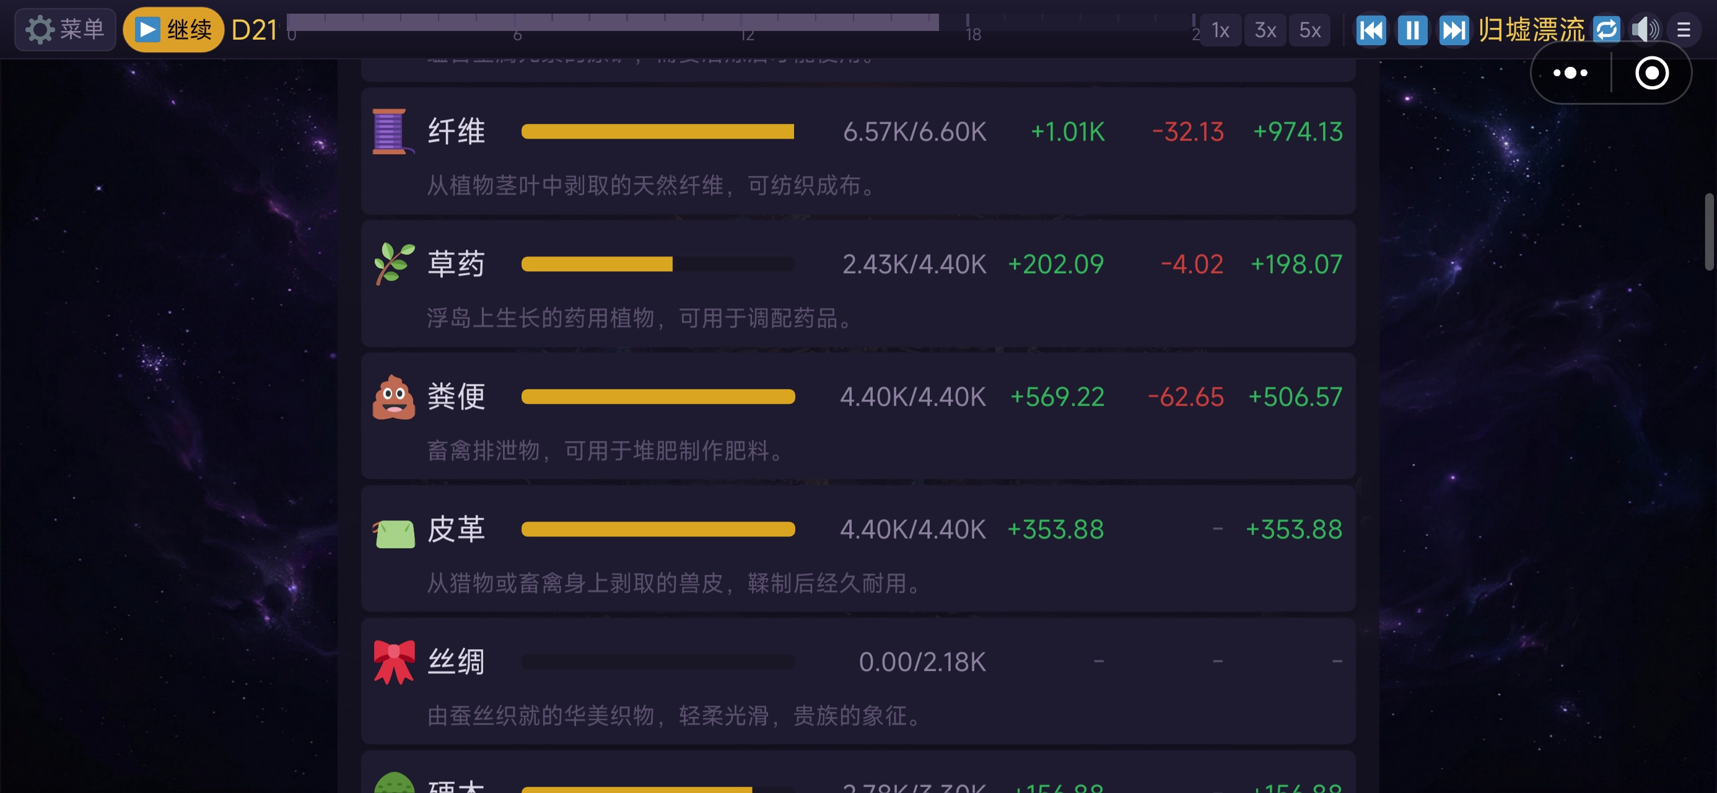Click the 粪便 storage progress bar
Image resolution: width=1717 pixels, height=793 pixels.
[658, 397]
